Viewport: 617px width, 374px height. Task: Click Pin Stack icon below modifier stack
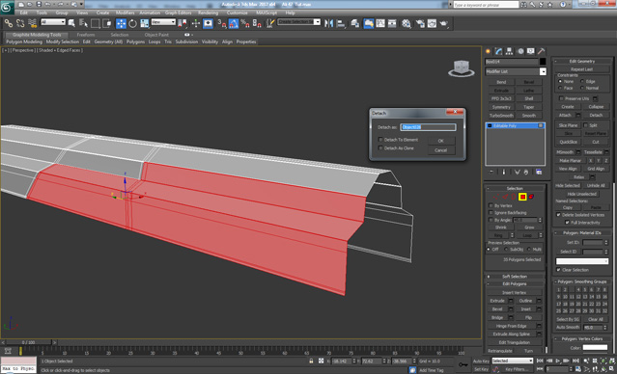(x=491, y=173)
